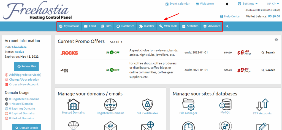
Task: Click the 66% OFF badge
Action: pos(113,70)
